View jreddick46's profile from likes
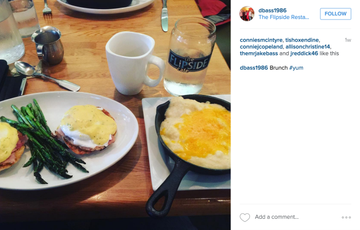Image resolution: width=360 pixels, height=230 pixels. coord(304,53)
